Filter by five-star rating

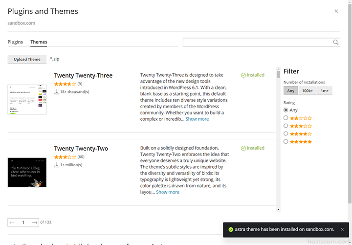(x=286, y=141)
